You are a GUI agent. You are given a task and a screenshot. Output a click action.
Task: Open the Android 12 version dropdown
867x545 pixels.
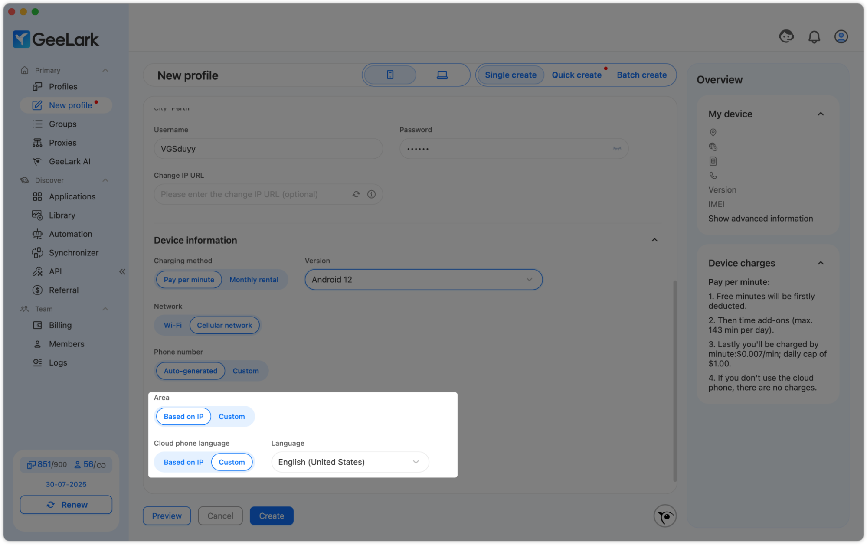coord(423,280)
